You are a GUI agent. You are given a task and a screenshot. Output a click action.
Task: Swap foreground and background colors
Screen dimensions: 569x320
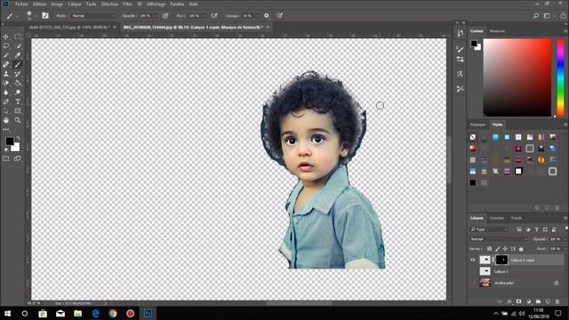(18, 138)
